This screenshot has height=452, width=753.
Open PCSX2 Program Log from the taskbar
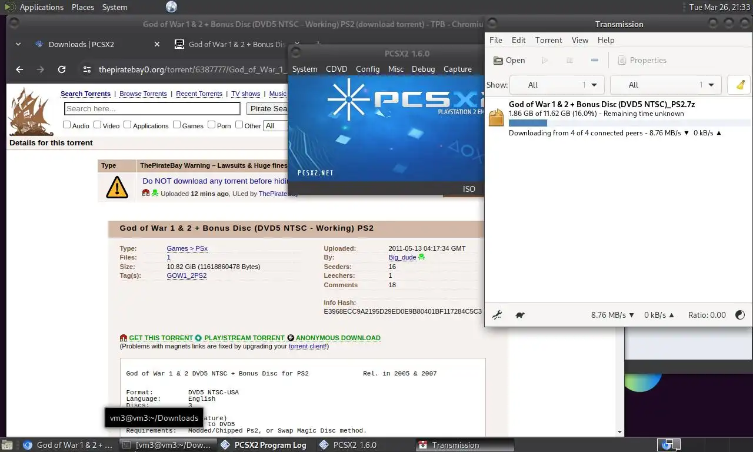(264, 445)
